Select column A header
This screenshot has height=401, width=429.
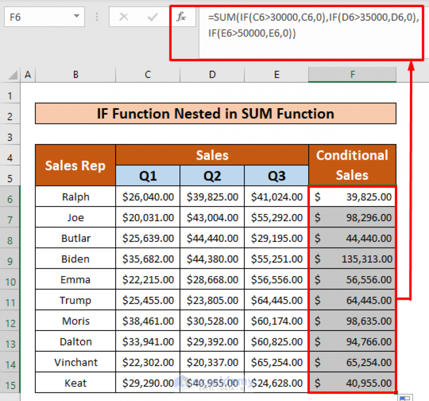(x=27, y=74)
